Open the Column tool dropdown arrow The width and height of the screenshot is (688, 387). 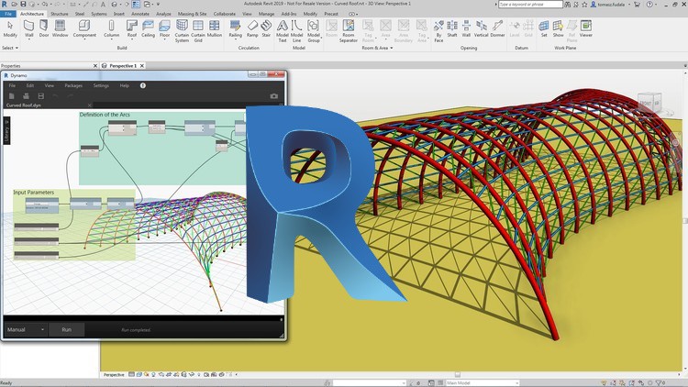tap(111, 39)
